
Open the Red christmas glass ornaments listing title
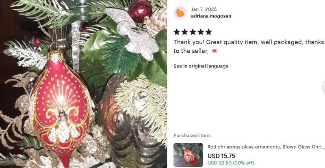266,147
